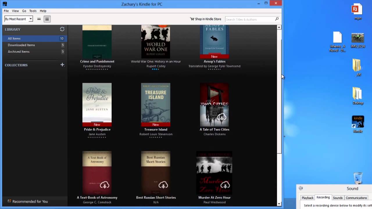Open the Recycle Bin on desktop
The height and width of the screenshot is (209, 372).
tap(358, 178)
